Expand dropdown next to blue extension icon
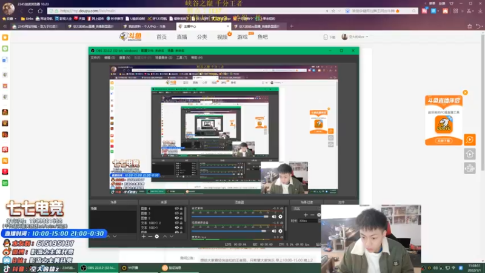The width and height of the screenshot is (485, 273). pyautogui.click(x=438, y=11)
